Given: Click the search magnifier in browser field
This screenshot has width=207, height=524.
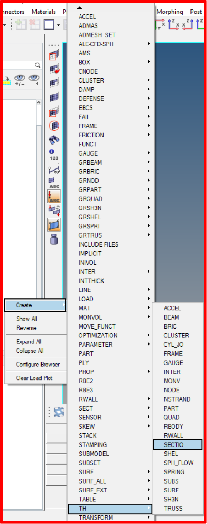Looking at the screenshot, I should (38, 65).
